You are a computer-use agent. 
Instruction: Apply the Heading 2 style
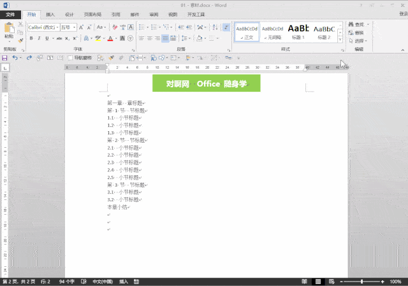324,32
